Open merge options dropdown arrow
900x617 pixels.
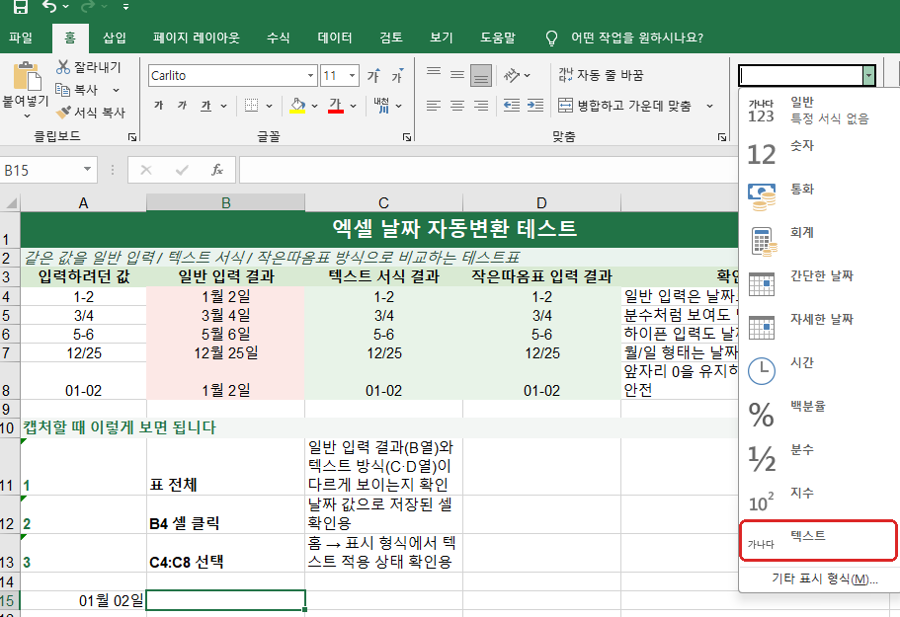tap(710, 106)
